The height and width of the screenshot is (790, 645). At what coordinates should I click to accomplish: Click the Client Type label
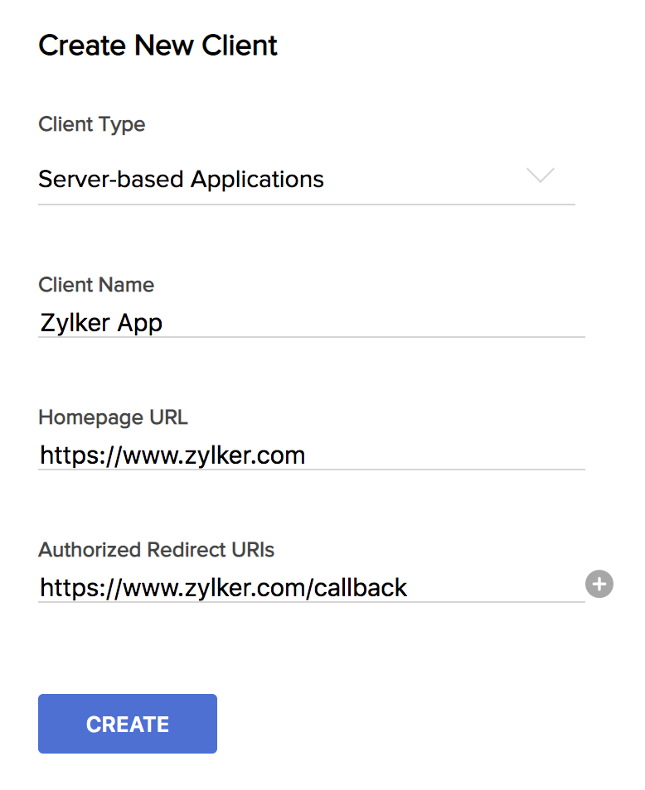pyautogui.click(x=91, y=124)
